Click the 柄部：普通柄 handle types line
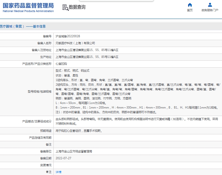The height and width of the screenshot is (175, 222). click(x=93, y=98)
